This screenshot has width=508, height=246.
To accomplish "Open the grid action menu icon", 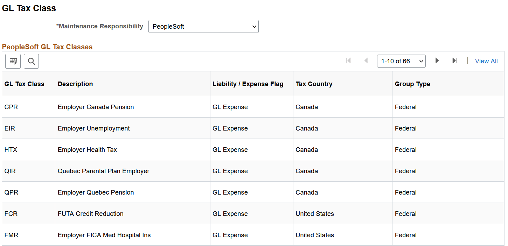I will 13,61.
